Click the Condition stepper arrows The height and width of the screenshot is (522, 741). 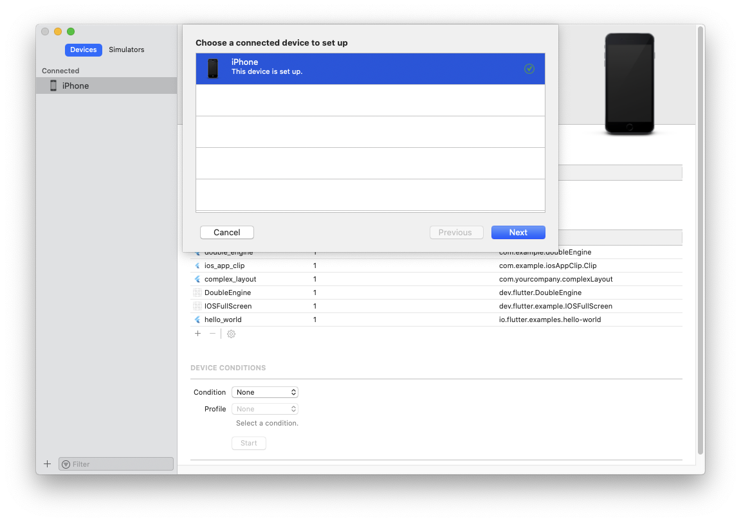(293, 392)
